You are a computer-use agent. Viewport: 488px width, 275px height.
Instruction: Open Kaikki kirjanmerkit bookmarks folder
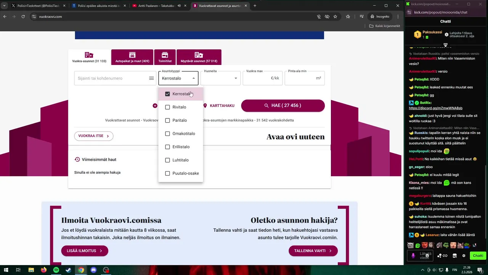pos(385,26)
